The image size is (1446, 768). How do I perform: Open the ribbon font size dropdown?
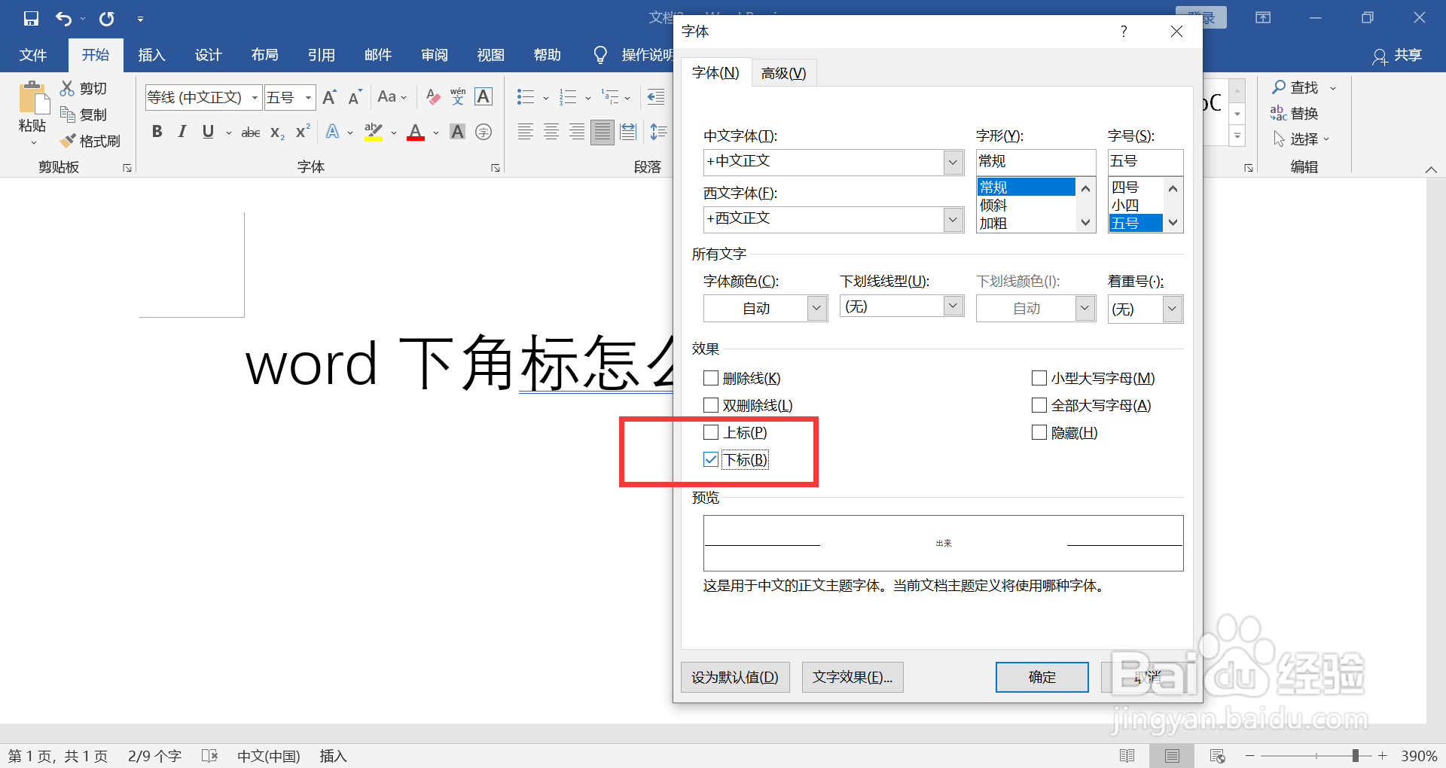pyautogui.click(x=308, y=98)
